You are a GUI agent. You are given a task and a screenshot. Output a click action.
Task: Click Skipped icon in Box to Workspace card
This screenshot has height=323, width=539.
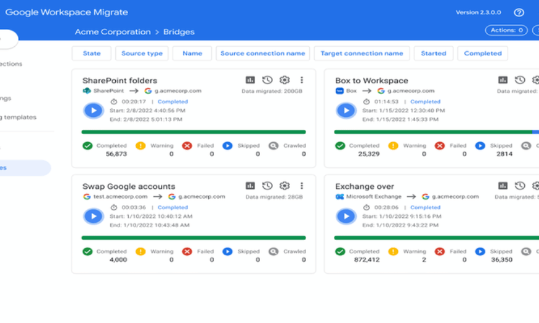tap(480, 146)
